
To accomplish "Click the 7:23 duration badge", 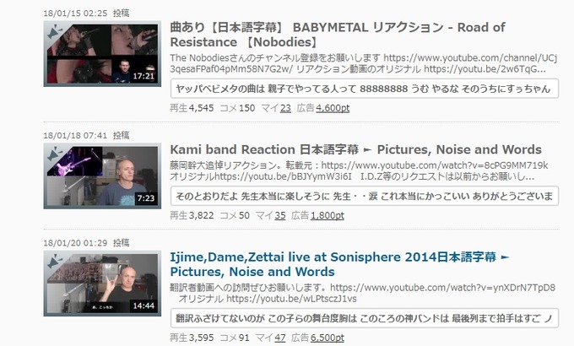I will pos(146,198).
